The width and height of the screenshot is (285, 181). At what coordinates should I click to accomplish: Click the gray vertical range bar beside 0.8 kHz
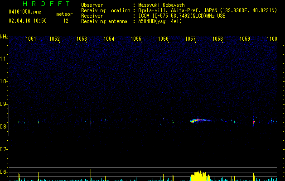(9, 120)
